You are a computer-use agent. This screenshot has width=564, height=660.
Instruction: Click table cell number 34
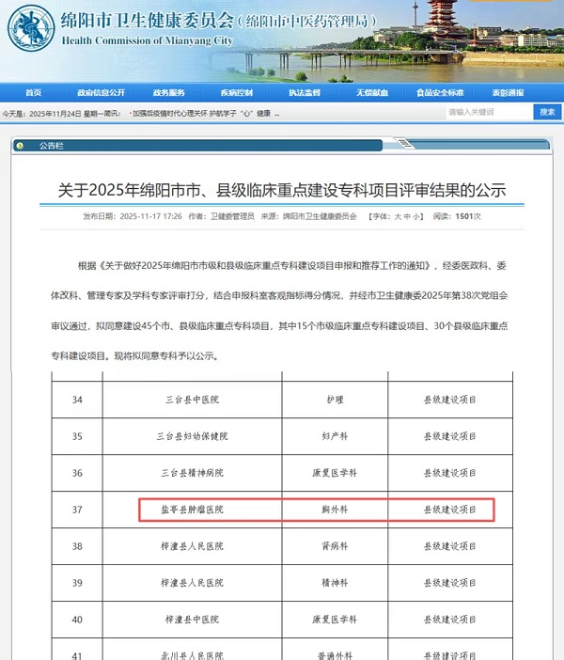[77, 400]
